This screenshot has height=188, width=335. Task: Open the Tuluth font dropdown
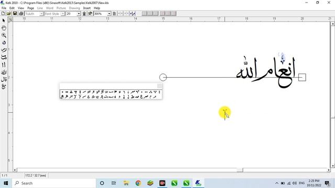pyautogui.click(x=41, y=14)
